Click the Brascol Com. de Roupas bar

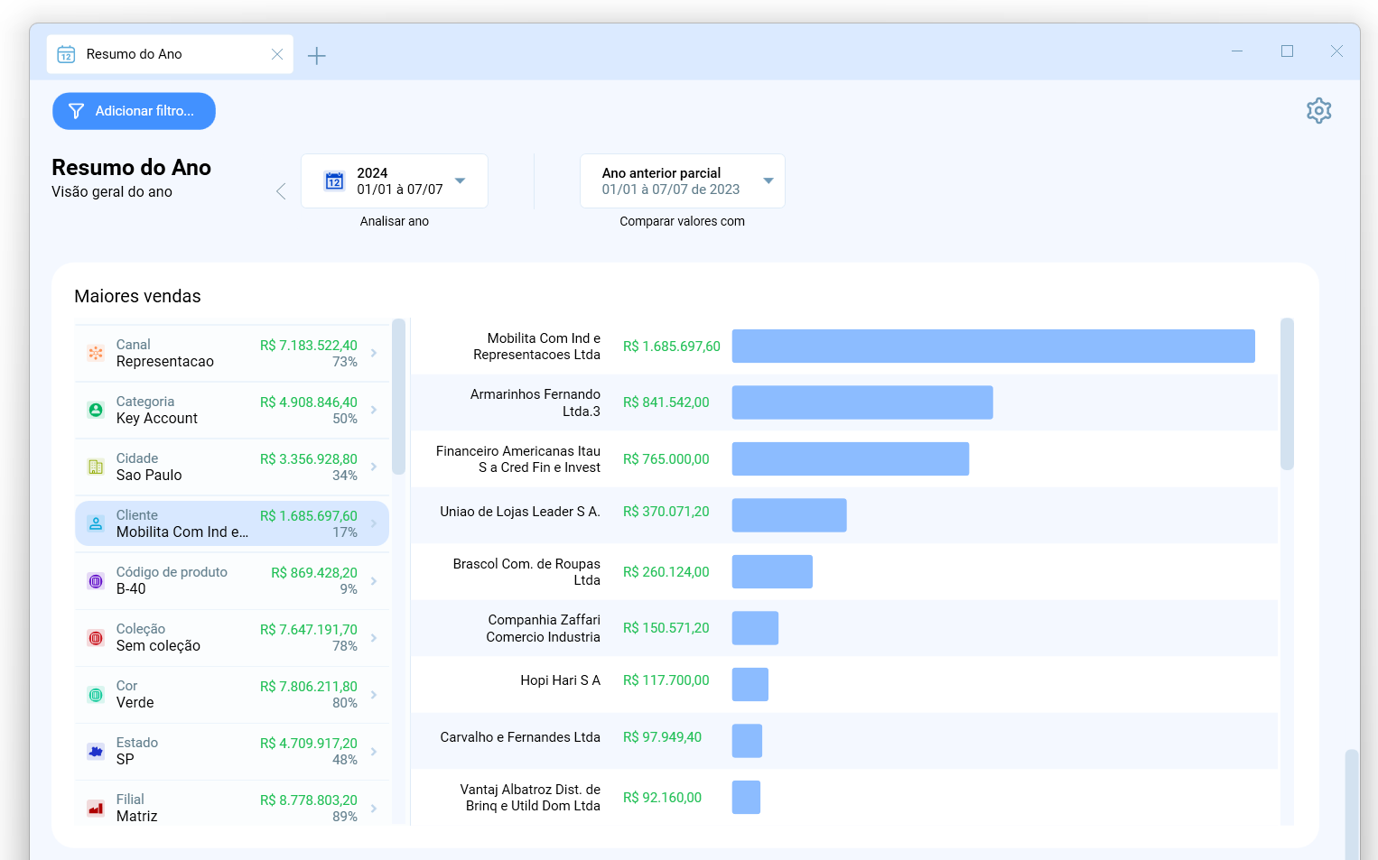click(772, 572)
